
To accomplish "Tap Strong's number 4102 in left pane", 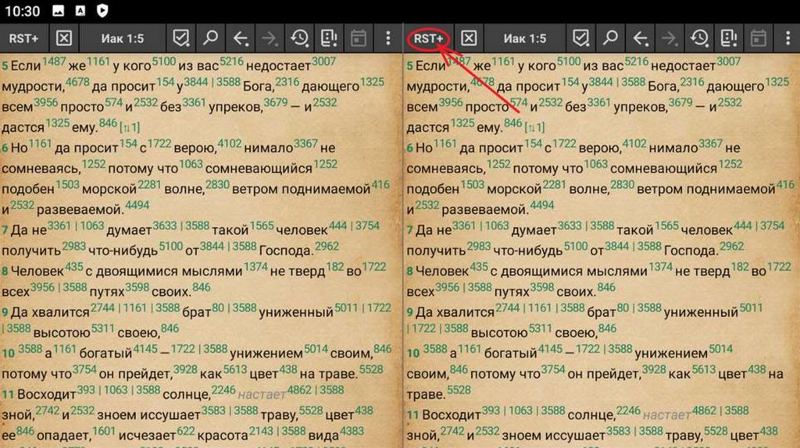I will pos(230,144).
